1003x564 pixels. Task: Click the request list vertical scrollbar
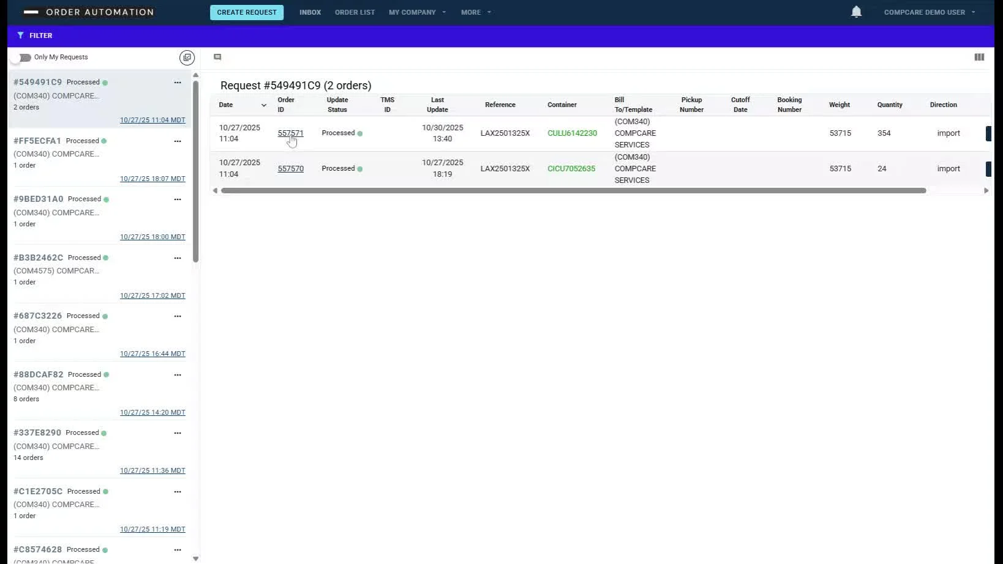coord(196,171)
